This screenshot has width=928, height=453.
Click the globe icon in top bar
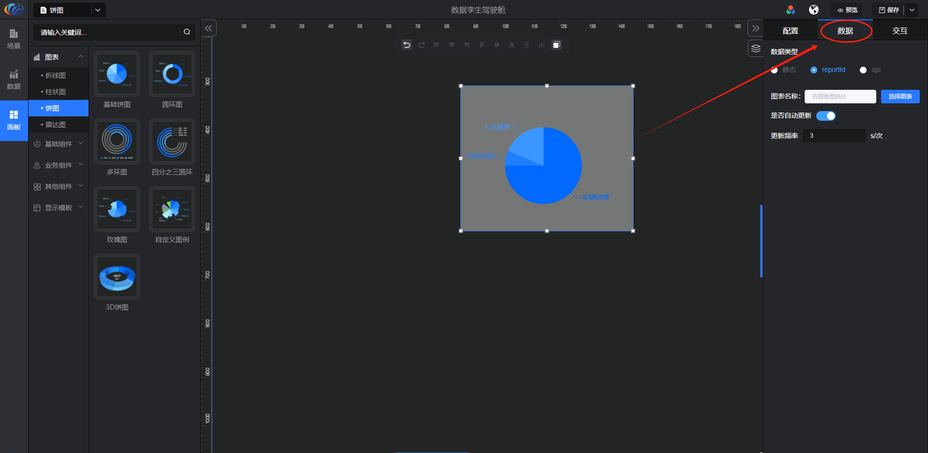click(814, 10)
